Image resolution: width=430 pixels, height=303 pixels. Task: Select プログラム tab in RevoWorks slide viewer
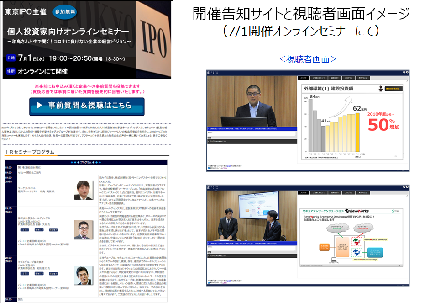[x=349, y=193]
